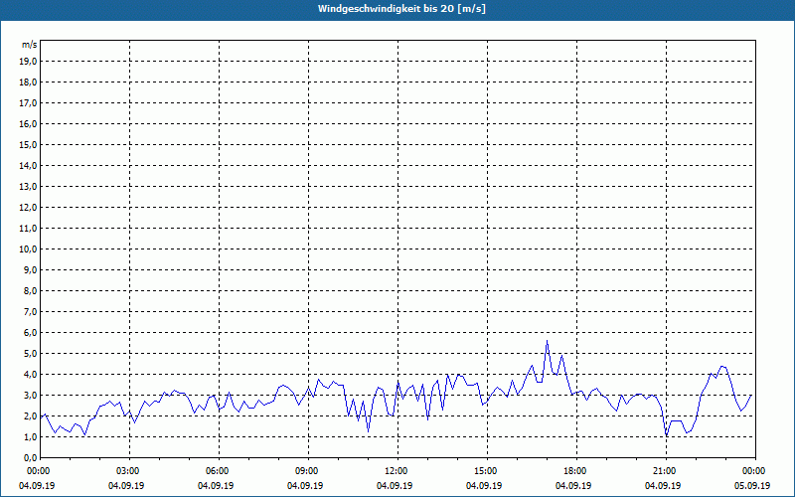Select the '06:00' time label
The width and height of the screenshot is (795, 497).
219,471
